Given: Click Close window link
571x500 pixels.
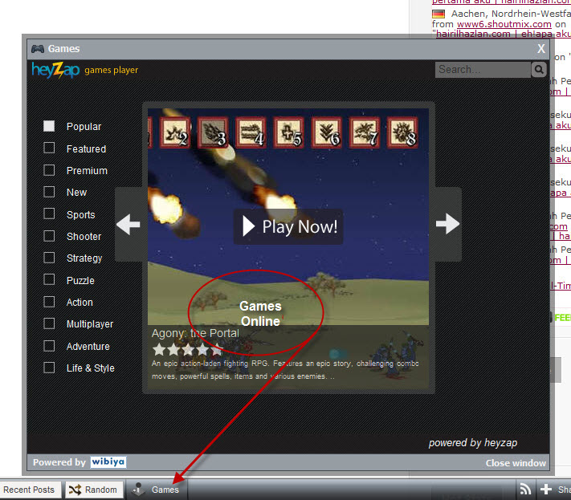Looking at the screenshot, I should click(x=516, y=463).
